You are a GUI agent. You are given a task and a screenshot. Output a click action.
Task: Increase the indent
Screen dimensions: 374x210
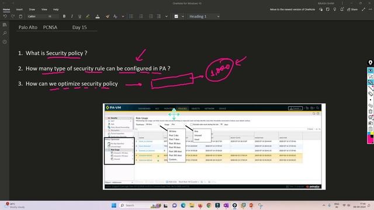(158, 16)
